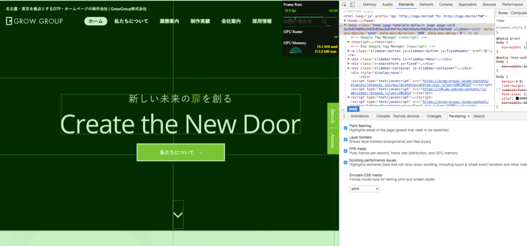Screen dimensions: 527x246
Task: Click the black color swatch for color property
Action: [x=518, y=98]
